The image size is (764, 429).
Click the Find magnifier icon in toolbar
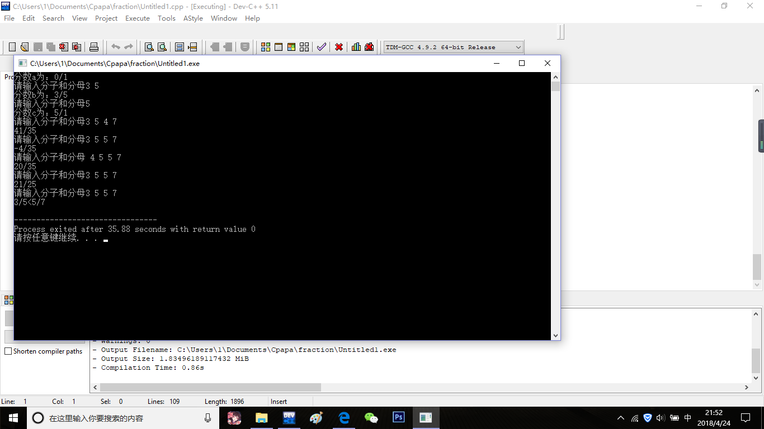[x=149, y=47]
